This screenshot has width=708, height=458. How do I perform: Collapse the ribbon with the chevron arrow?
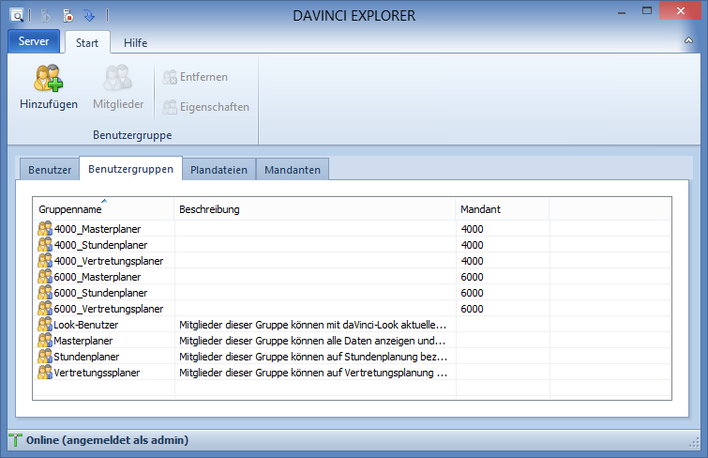[x=687, y=43]
